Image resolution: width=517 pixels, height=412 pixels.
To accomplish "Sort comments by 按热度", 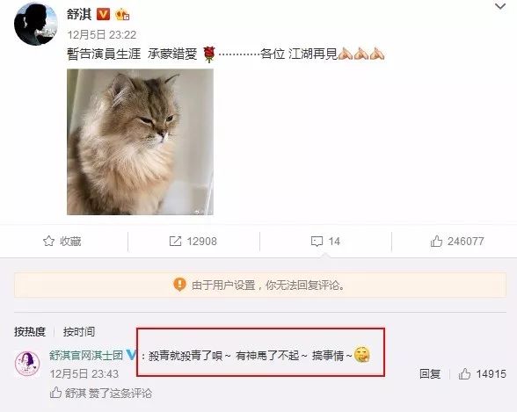I will 30,331.
